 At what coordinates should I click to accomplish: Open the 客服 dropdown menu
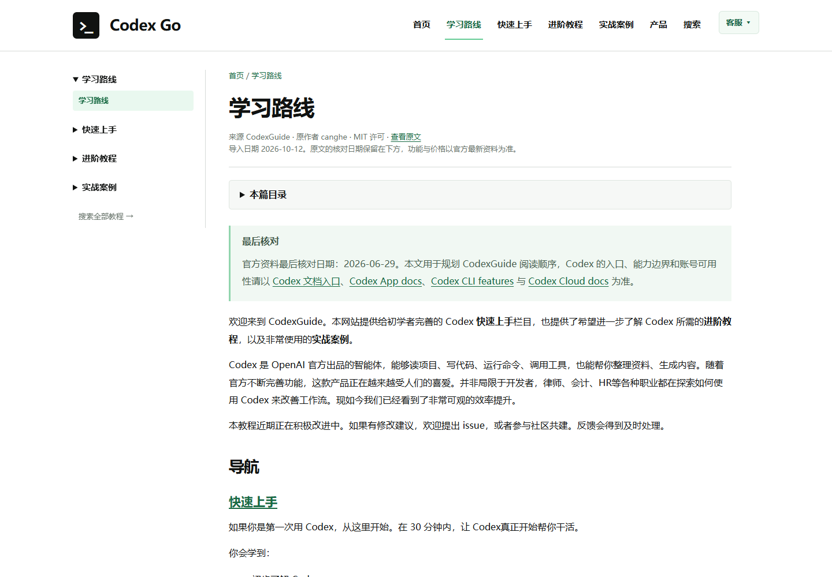[x=738, y=23]
